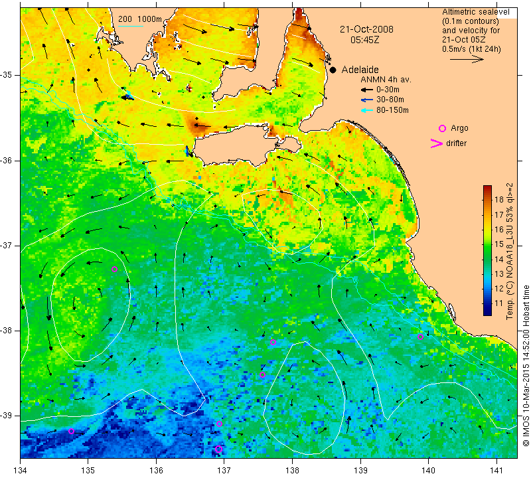Click the '0-30m' depth label

(x=388, y=90)
